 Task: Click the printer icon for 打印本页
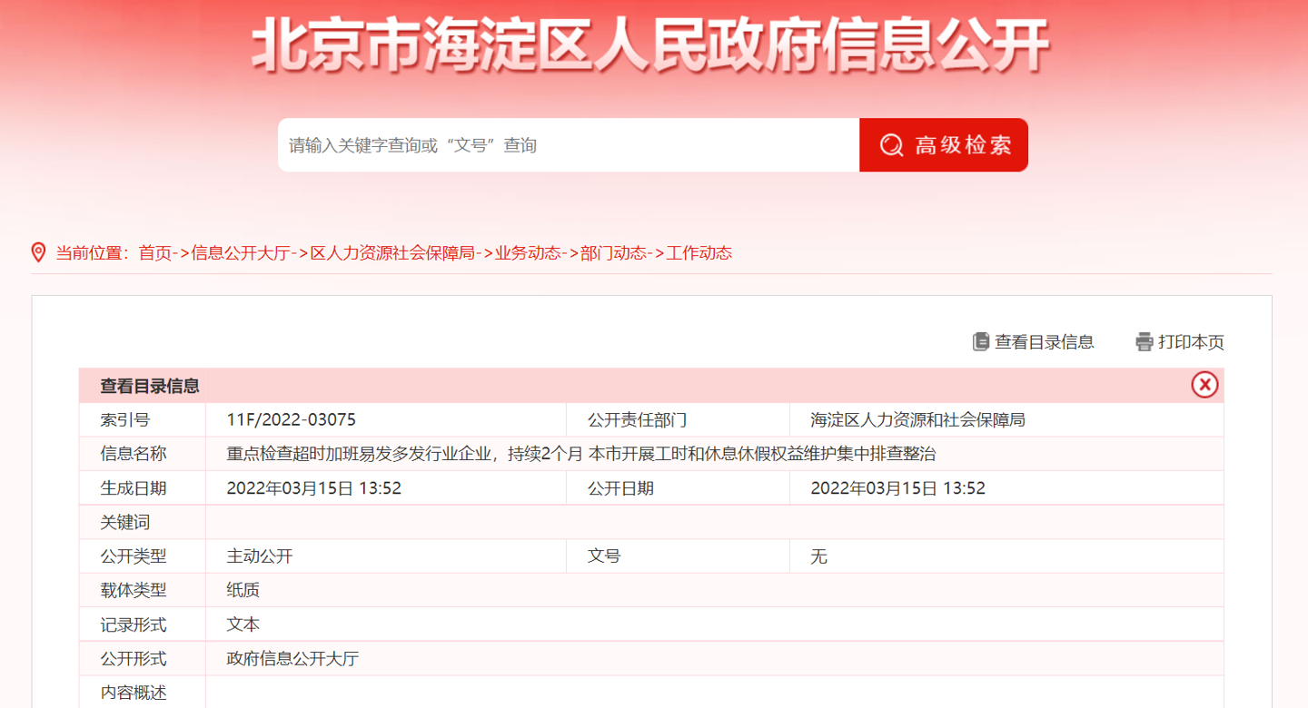1144,342
